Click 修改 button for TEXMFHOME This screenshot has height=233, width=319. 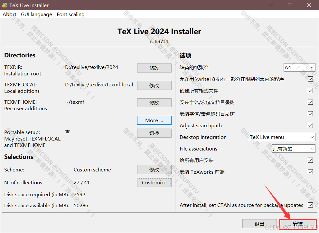pos(154,103)
